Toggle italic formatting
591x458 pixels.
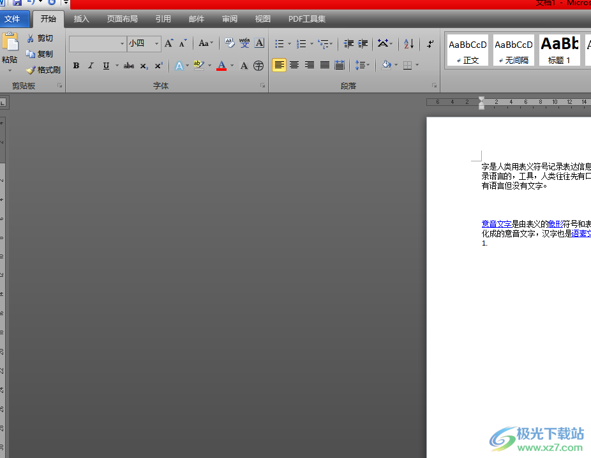91,66
